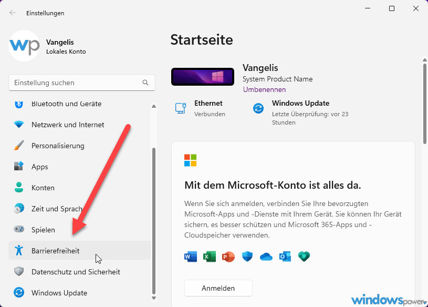Click the OneDrive cloud icon
428x307 pixels.
pos(266,257)
